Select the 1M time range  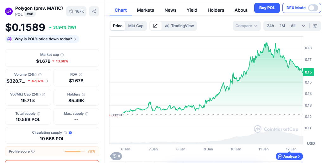(282, 26)
